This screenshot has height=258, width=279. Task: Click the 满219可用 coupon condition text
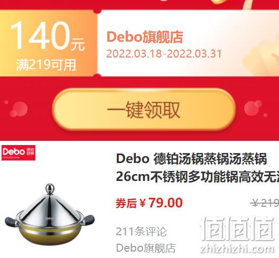click(46, 65)
